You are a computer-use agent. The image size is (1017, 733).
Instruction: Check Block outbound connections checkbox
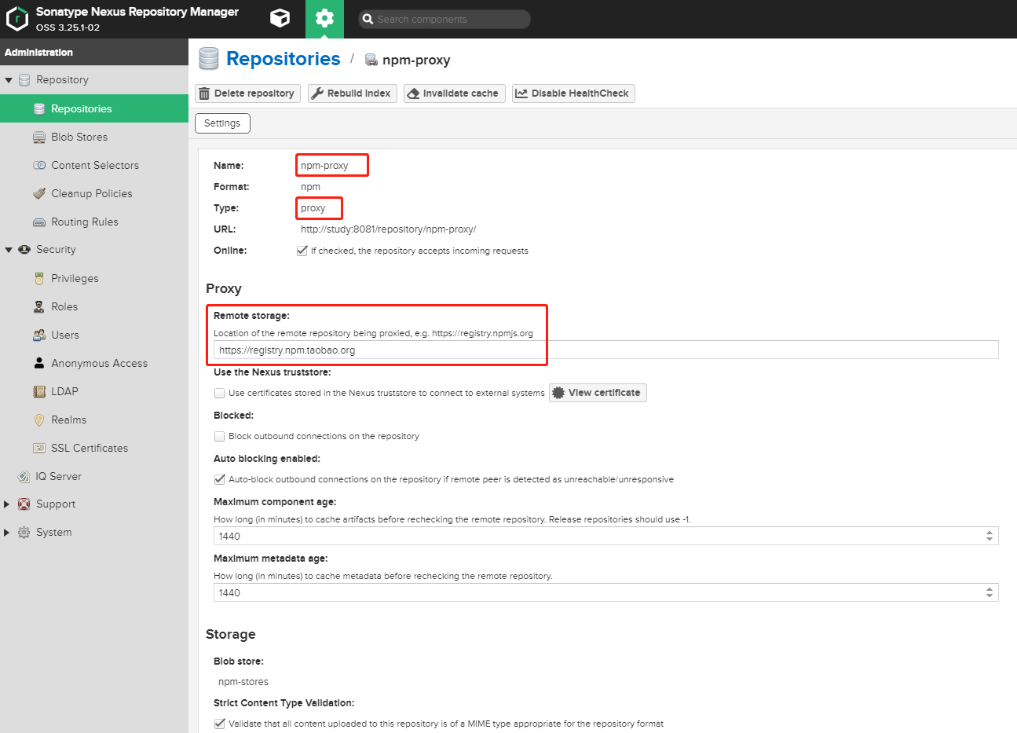coord(220,436)
